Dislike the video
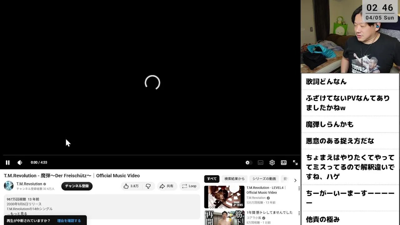This screenshot has width=400, height=225. coord(148,186)
